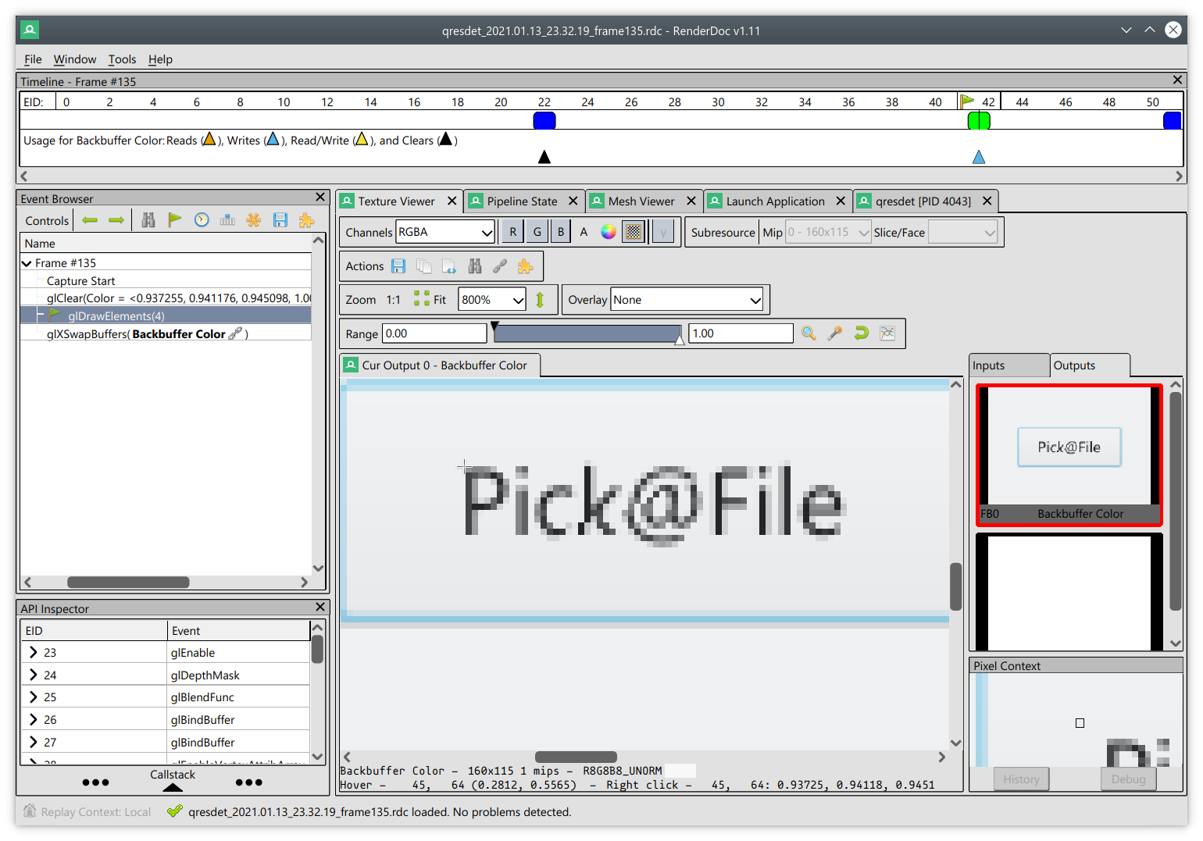The image size is (1203, 841).
Task: Open range histogram with the graph icon
Action: click(x=887, y=333)
